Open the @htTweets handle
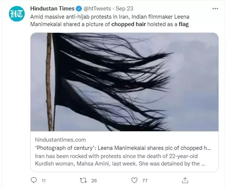 click(x=97, y=9)
